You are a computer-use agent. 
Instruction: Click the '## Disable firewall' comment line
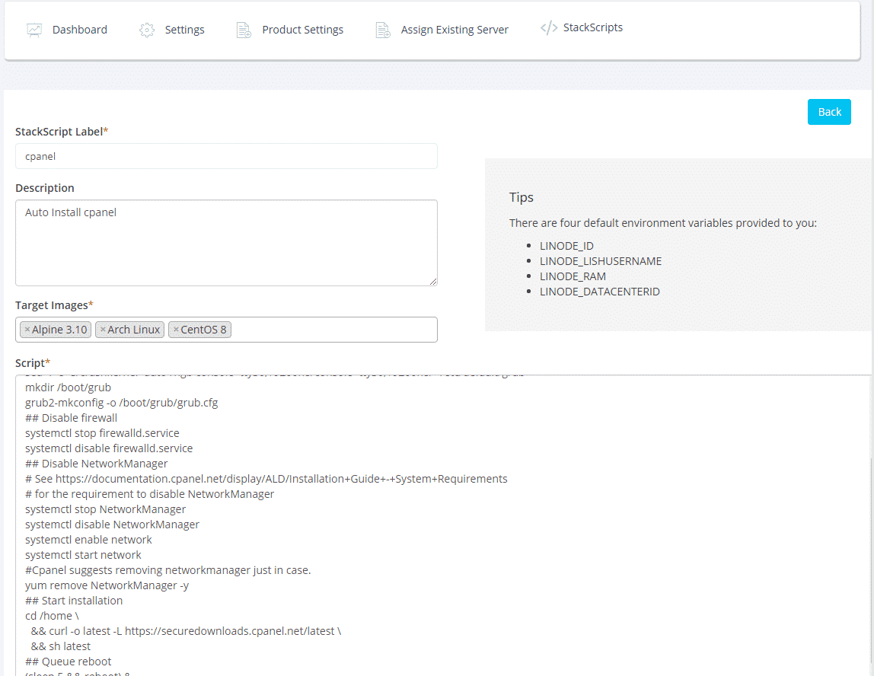point(71,418)
